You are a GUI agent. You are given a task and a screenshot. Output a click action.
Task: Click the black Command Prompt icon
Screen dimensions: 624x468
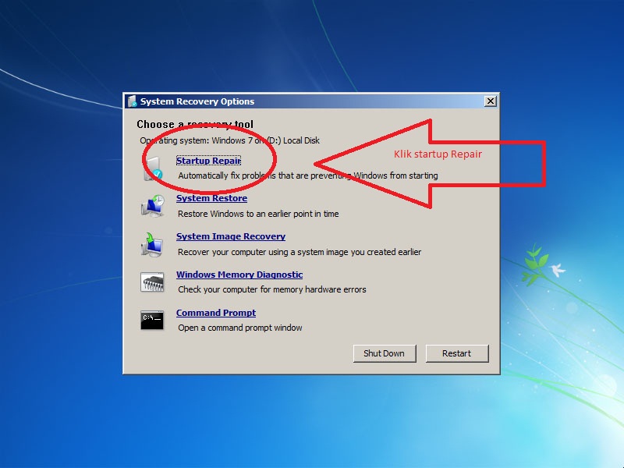click(x=152, y=321)
